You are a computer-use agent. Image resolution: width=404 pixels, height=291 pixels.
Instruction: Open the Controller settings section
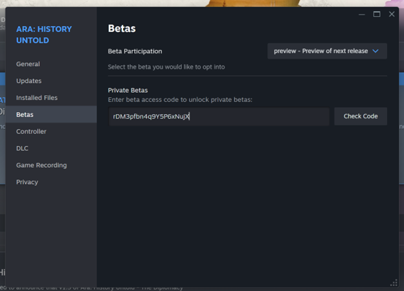31,132
